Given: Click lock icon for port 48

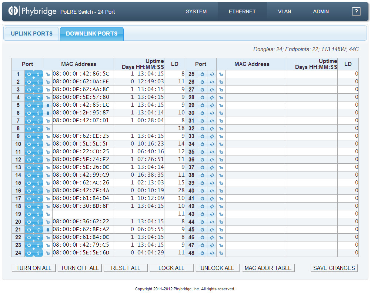Looking at the screenshot, I should [221, 253].
